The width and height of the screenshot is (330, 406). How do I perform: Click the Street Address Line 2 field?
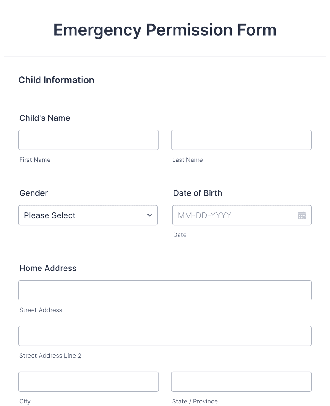(x=165, y=336)
